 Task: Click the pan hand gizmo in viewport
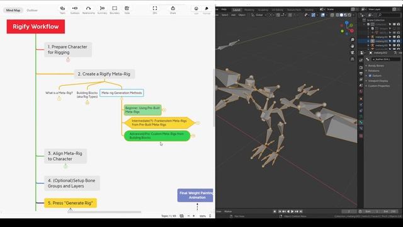pos(353,46)
